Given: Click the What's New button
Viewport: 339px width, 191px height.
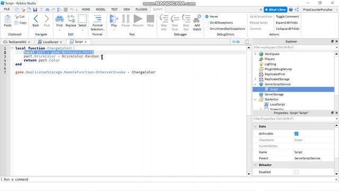Looking at the screenshot, I should (x=275, y=10).
